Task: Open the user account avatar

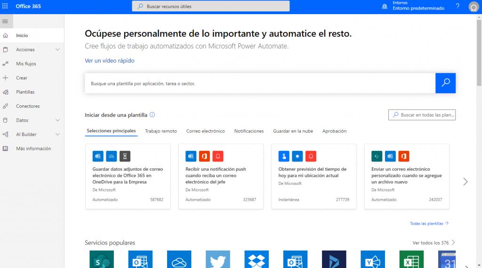Action: pyautogui.click(x=474, y=7)
